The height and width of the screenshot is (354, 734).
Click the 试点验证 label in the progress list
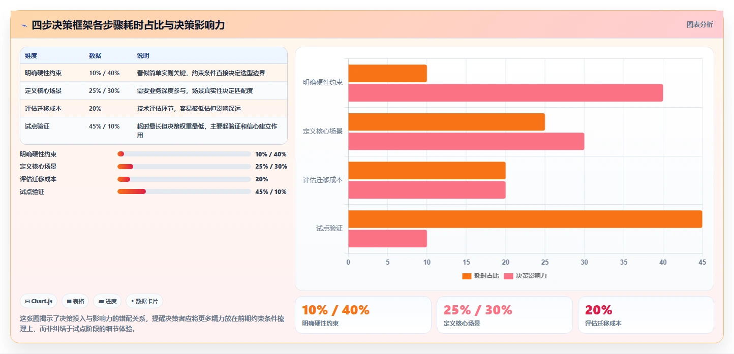click(x=32, y=191)
